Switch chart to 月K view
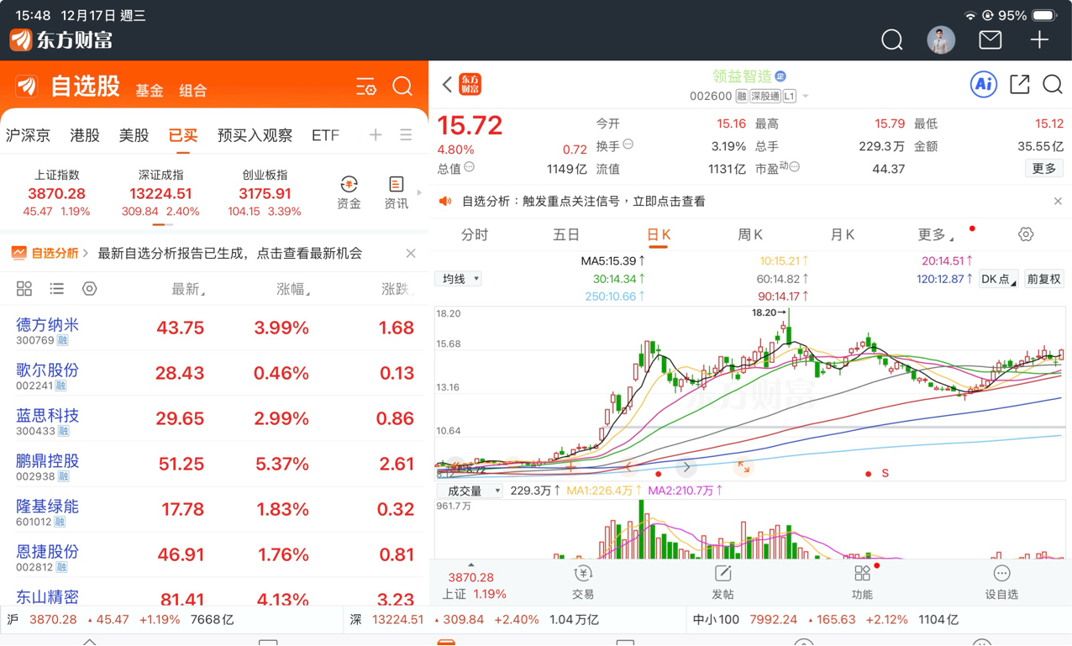This screenshot has height=646, width=1072. 843,234
